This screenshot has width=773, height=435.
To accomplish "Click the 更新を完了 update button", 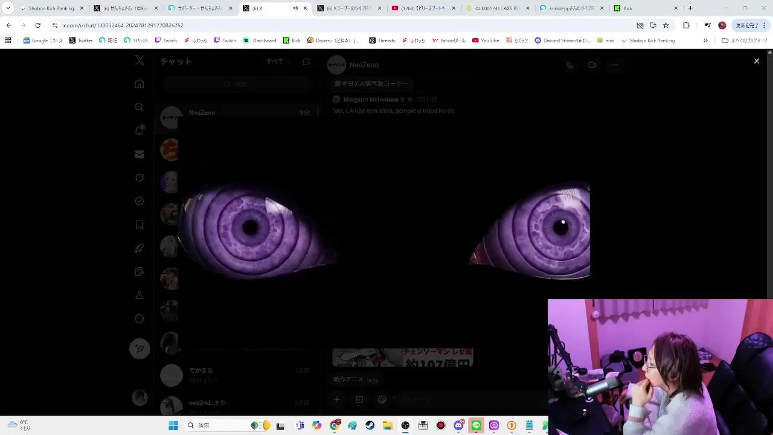I will 751,25.
